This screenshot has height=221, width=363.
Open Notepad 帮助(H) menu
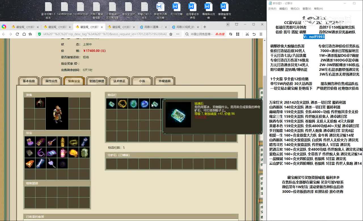(318, 9)
